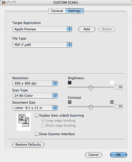
Task: Select Long-edge binding radio button
Action: coord(43,121)
